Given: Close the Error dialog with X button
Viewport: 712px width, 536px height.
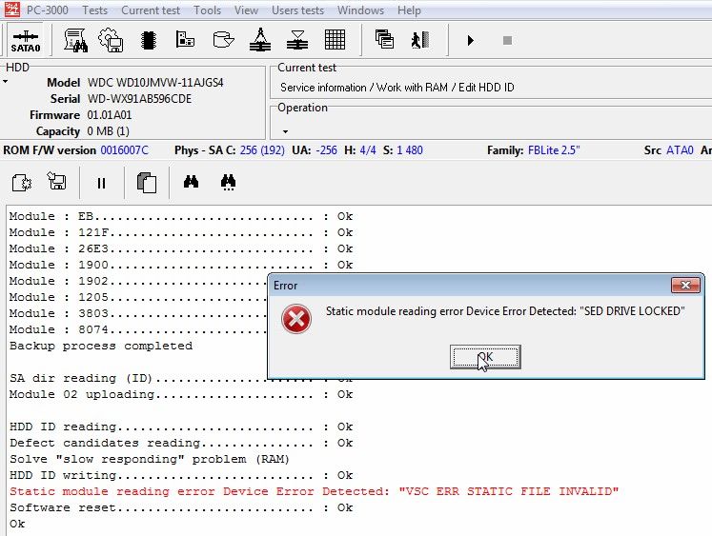Looking at the screenshot, I should click(685, 286).
